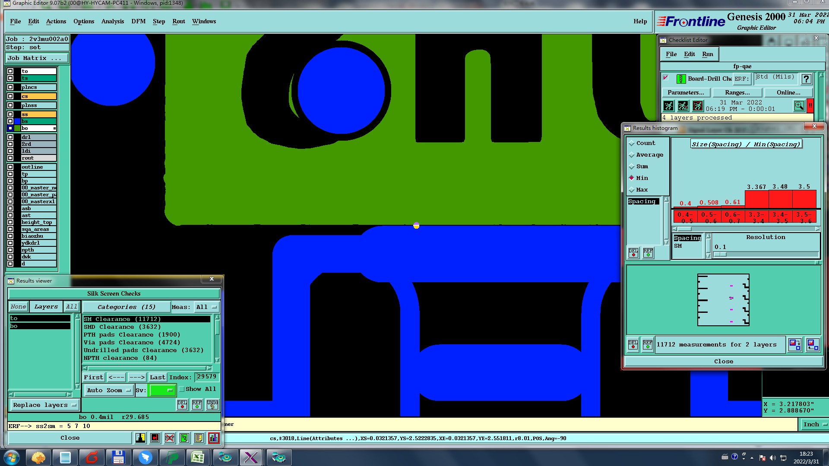Open the yellow report notes icon
This screenshot has width=829, height=466.
tap(199, 438)
